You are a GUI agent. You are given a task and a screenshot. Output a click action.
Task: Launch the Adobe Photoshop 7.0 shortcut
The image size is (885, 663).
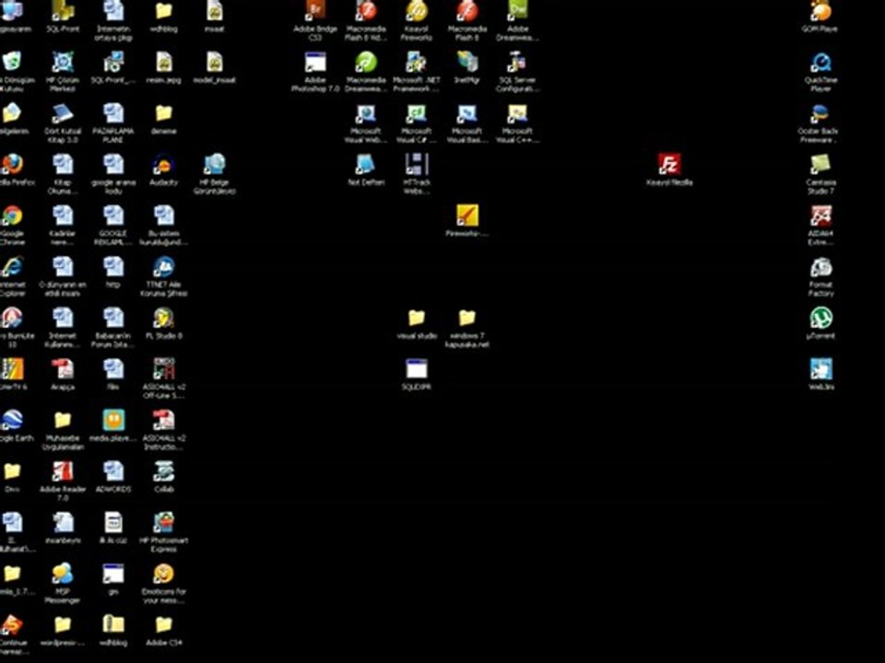coord(315,62)
